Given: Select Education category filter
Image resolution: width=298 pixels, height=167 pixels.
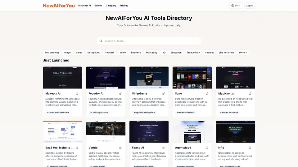Looking at the screenshot, I should tap(176, 53).
